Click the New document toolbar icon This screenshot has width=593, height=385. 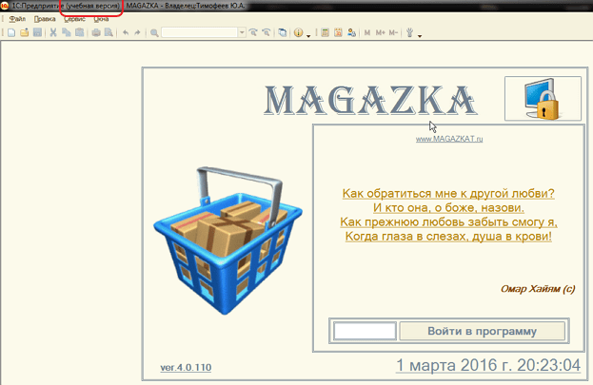click(11, 32)
